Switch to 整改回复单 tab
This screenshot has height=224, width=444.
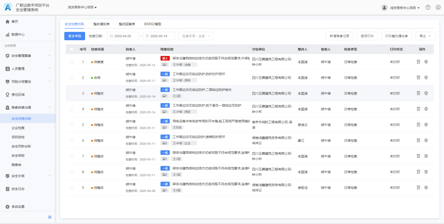(127, 24)
